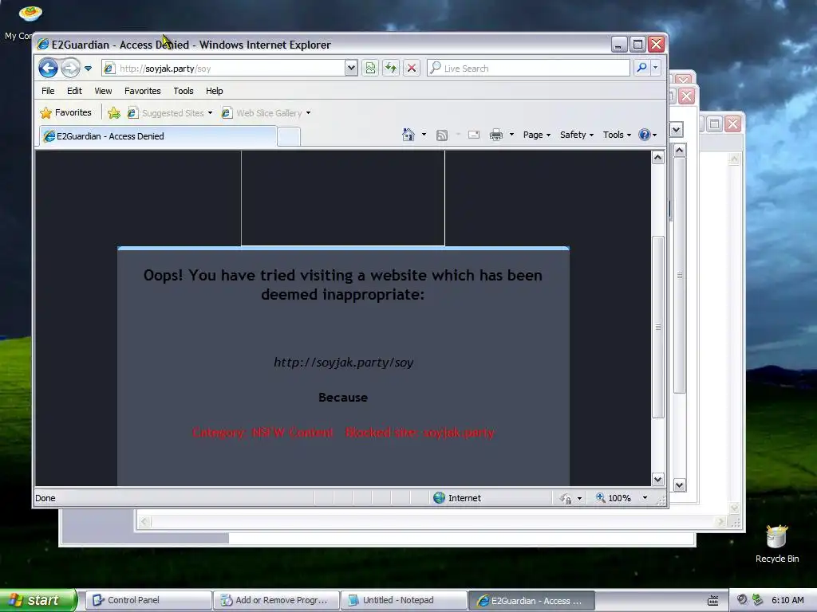Click the search magnifier button
Screen dimensions: 817x612
click(x=642, y=69)
